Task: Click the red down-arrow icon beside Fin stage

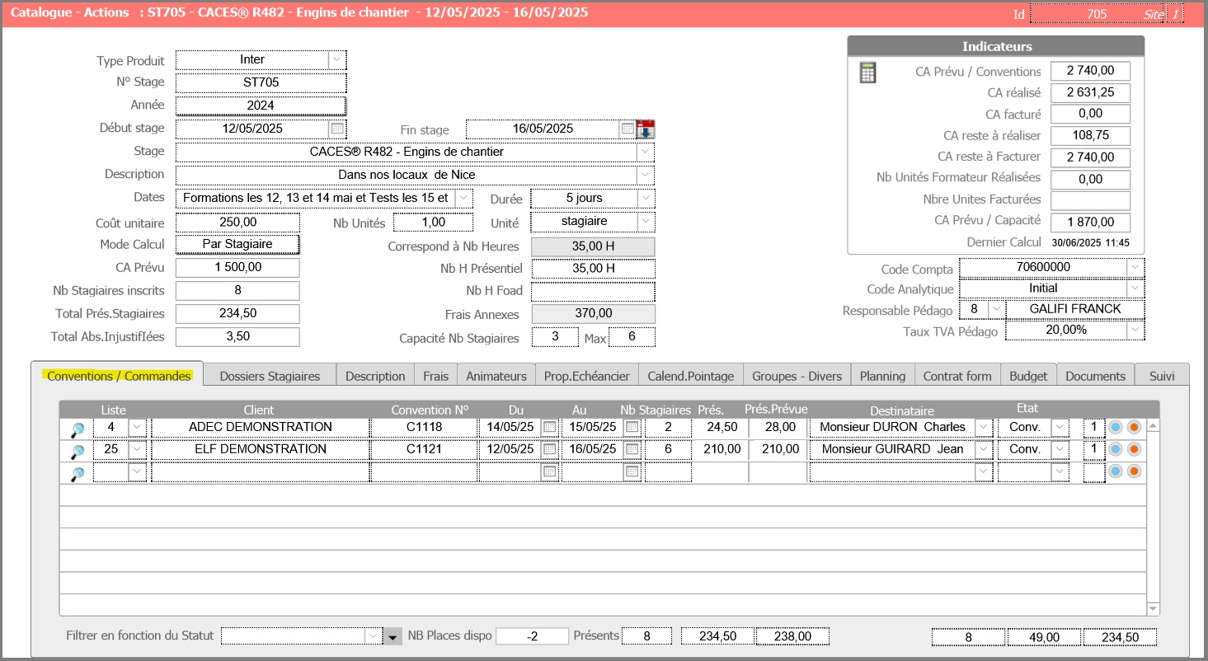Action: point(646,129)
